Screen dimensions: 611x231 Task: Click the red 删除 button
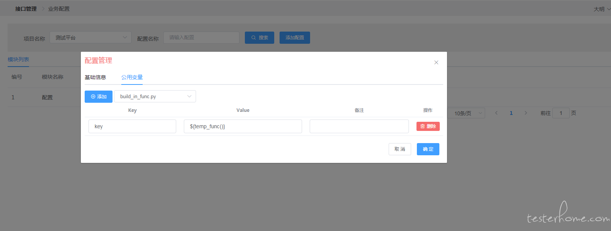tap(428, 126)
